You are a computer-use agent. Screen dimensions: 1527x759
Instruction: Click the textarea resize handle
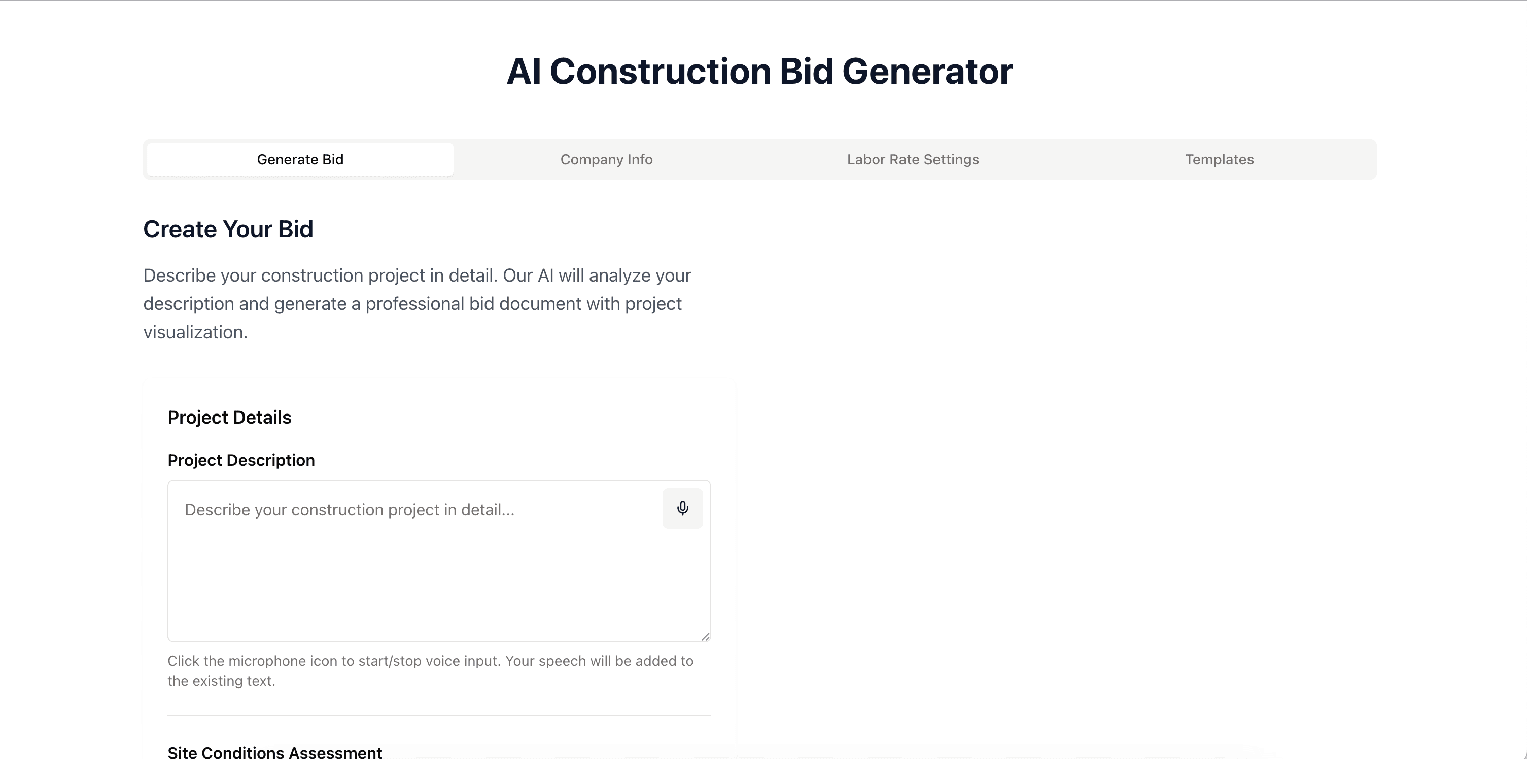tap(705, 637)
